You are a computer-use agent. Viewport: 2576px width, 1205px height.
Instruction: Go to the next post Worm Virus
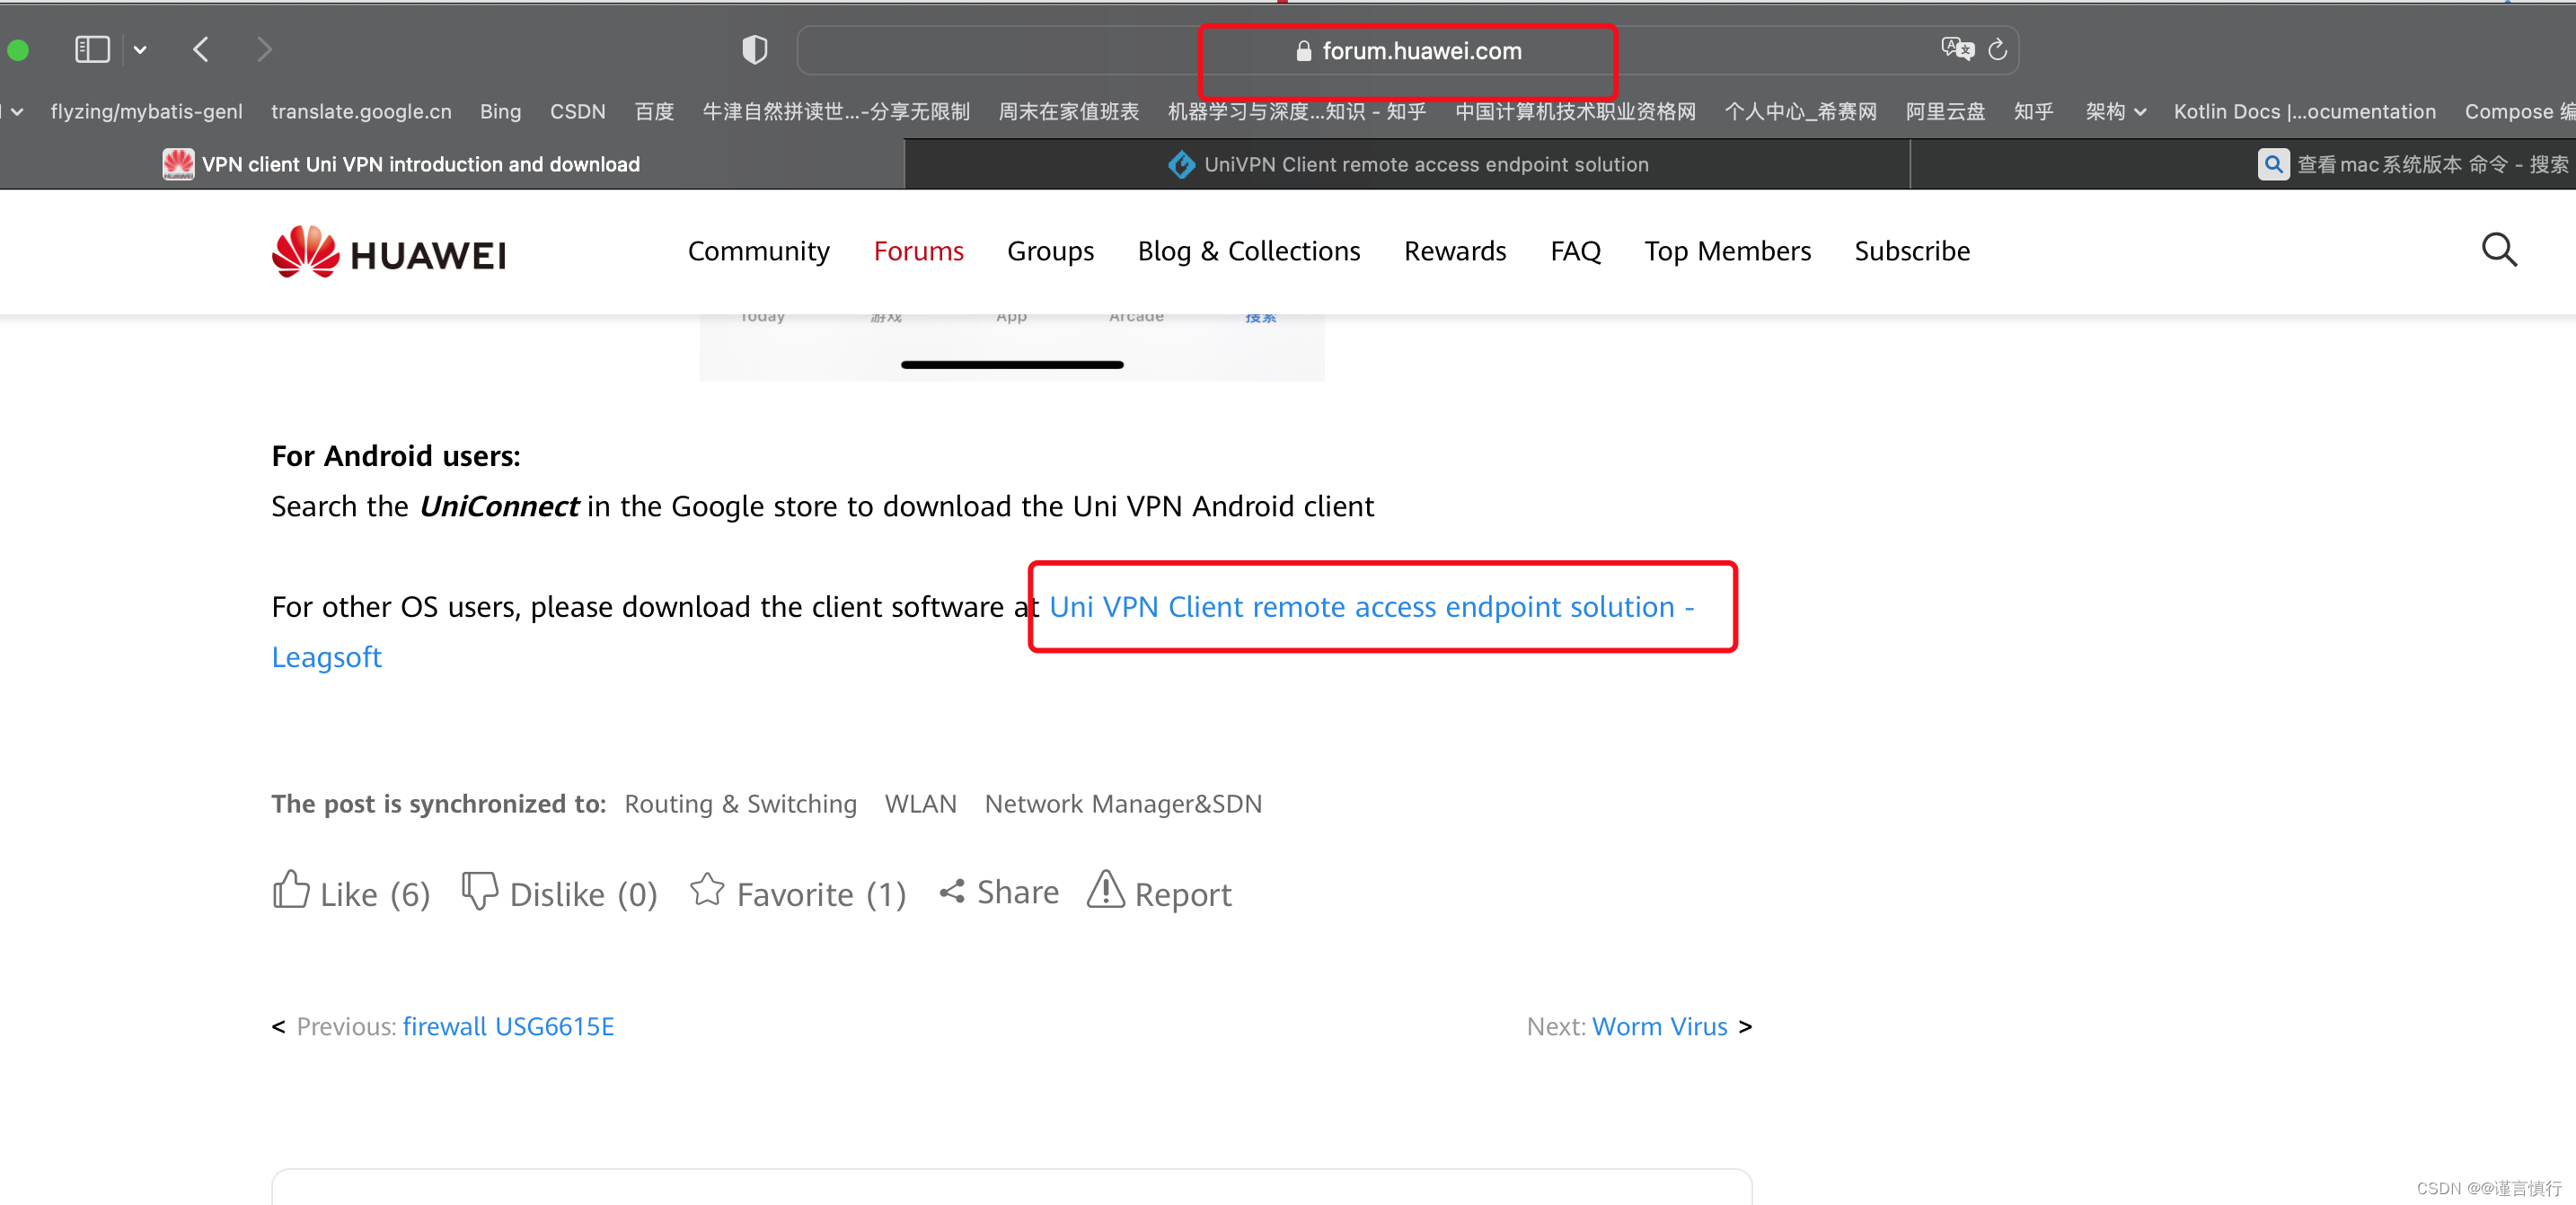point(1658,1026)
